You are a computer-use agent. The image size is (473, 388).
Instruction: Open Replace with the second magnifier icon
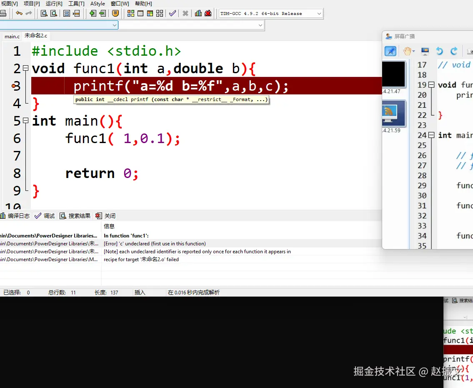(54, 13)
